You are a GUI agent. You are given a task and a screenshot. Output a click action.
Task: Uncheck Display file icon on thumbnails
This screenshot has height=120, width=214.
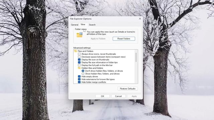click(x=79, y=60)
